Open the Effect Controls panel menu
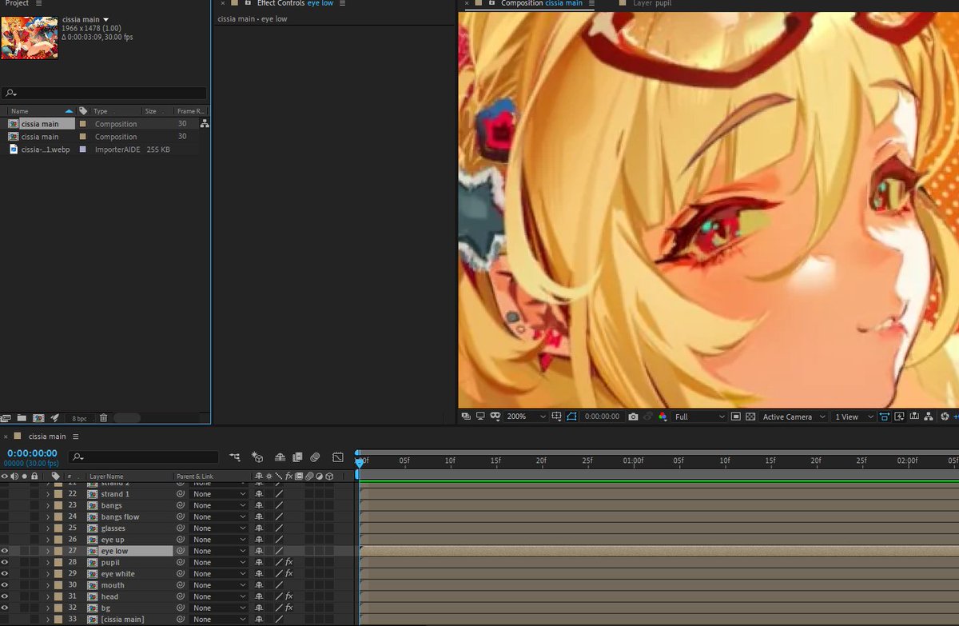Screen dimensions: 959x626 click(x=343, y=3)
